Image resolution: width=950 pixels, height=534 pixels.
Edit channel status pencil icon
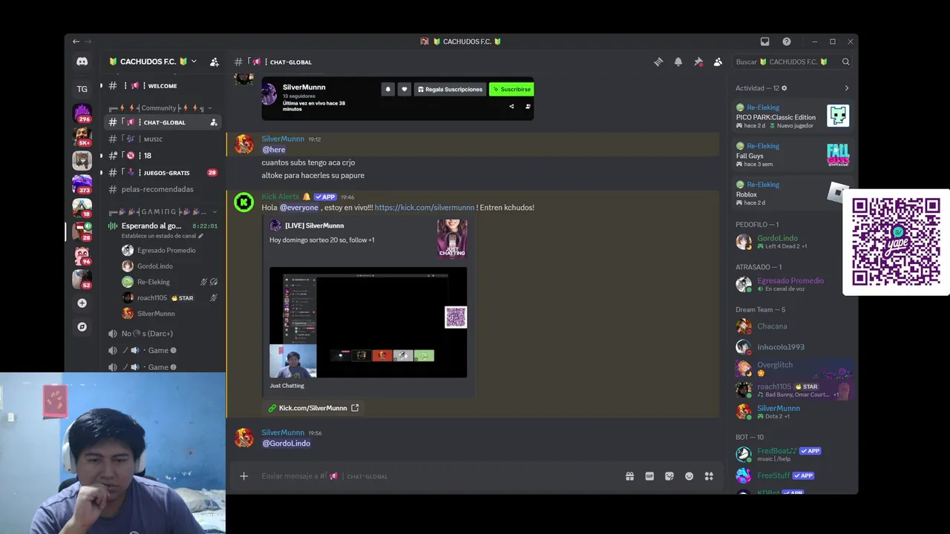click(x=200, y=236)
